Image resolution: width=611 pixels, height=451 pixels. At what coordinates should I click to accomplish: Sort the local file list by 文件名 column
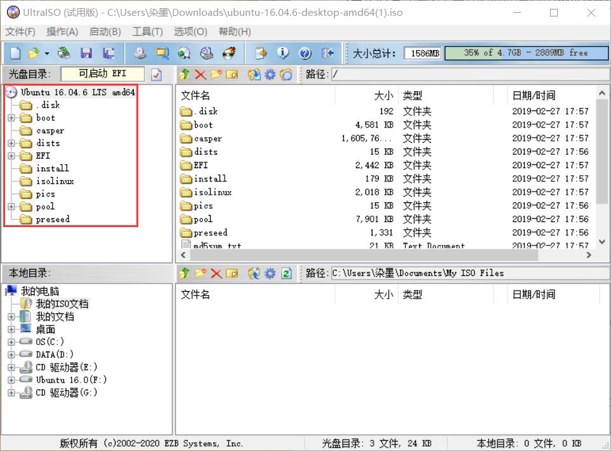[256, 294]
